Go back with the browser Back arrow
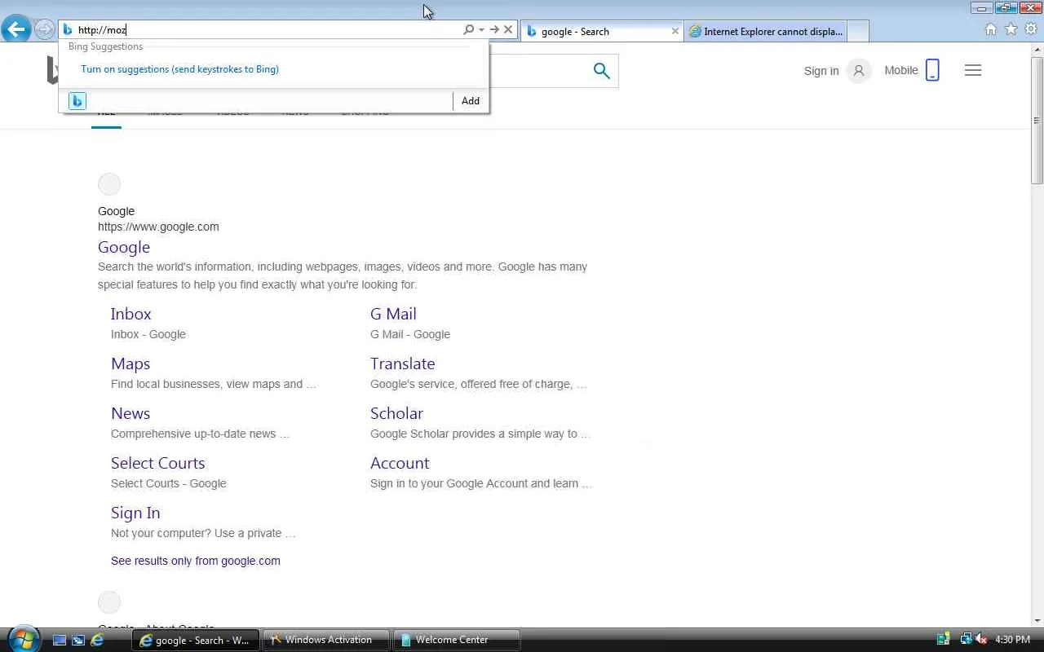 tap(15, 30)
